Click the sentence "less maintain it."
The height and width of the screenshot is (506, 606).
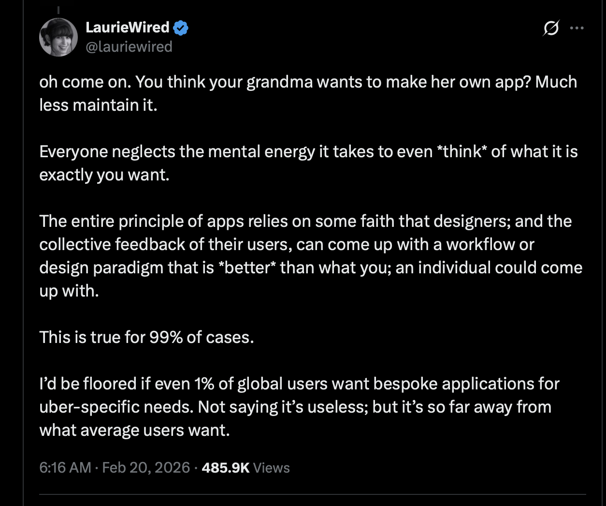pyautogui.click(x=98, y=105)
